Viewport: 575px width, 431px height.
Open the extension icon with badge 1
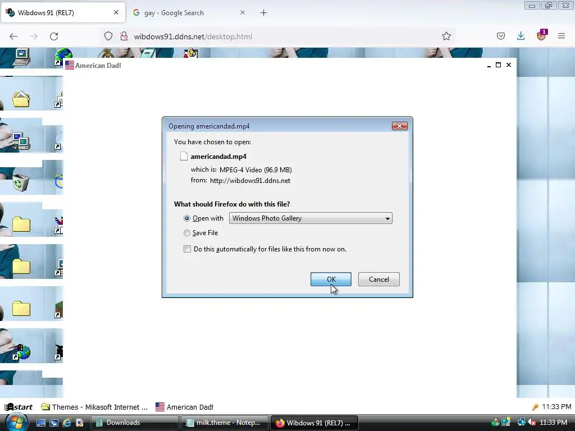[541, 35]
